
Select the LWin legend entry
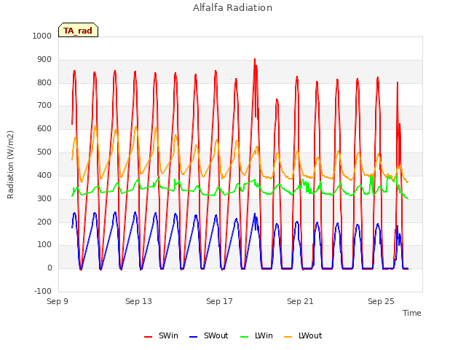point(256,335)
